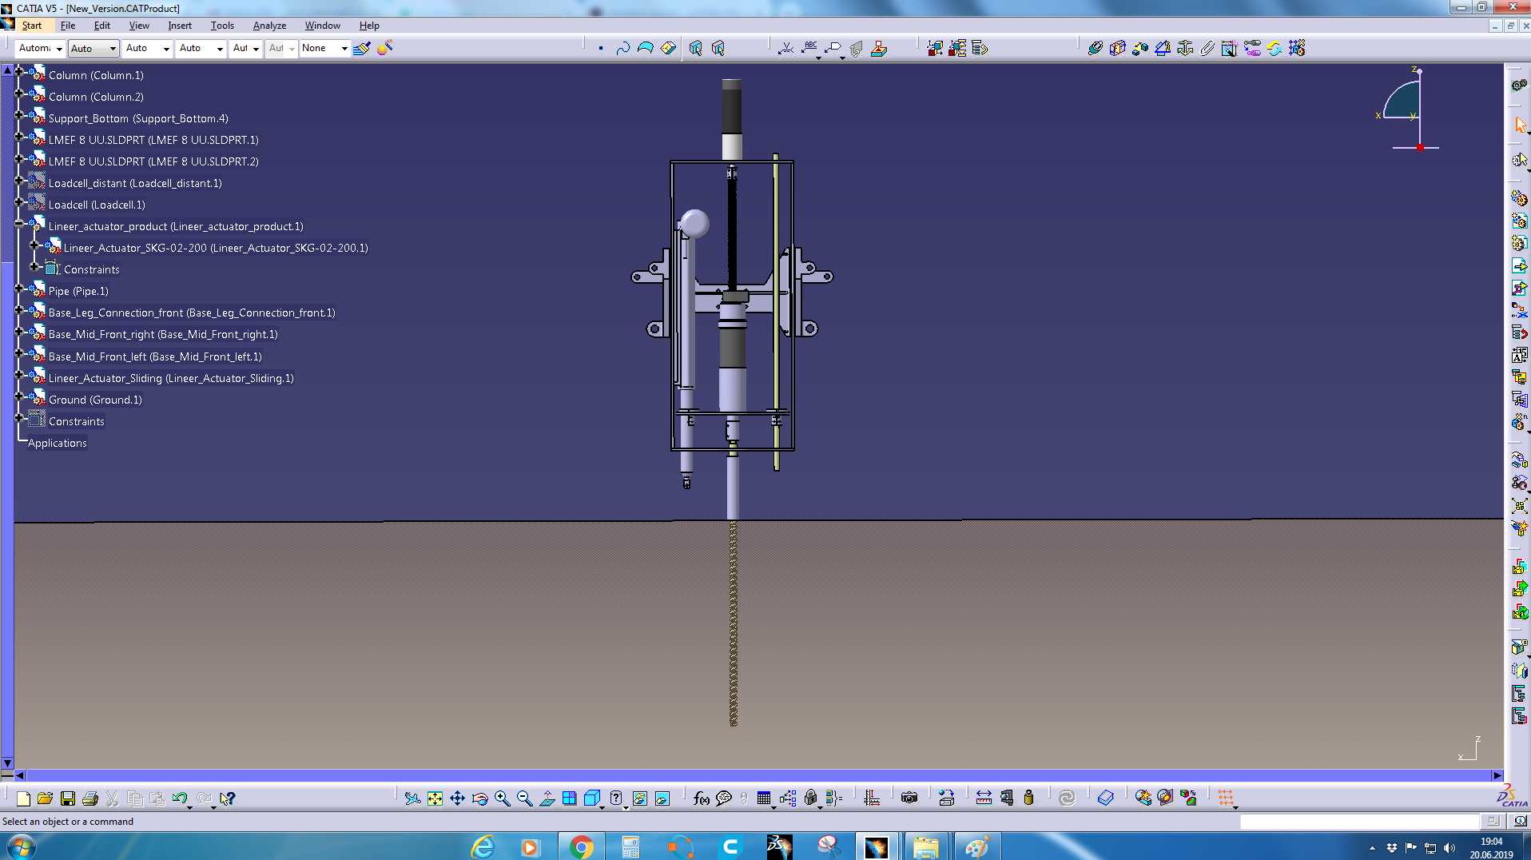Open the Formula f(x) editor
Image resolution: width=1531 pixels, height=860 pixels.
click(x=701, y=798)
